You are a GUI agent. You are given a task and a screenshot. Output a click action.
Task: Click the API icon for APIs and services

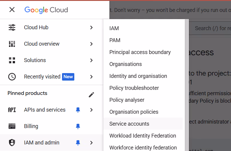coord(12,110)
